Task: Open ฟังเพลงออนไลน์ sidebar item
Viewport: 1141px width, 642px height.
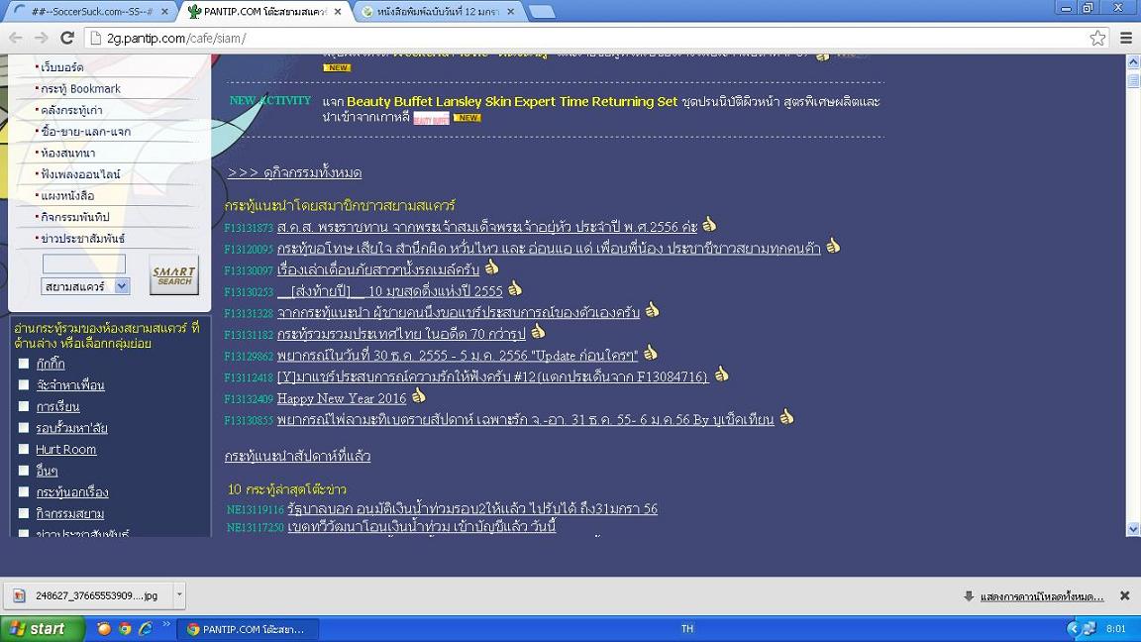Action: tap(80, 174)
